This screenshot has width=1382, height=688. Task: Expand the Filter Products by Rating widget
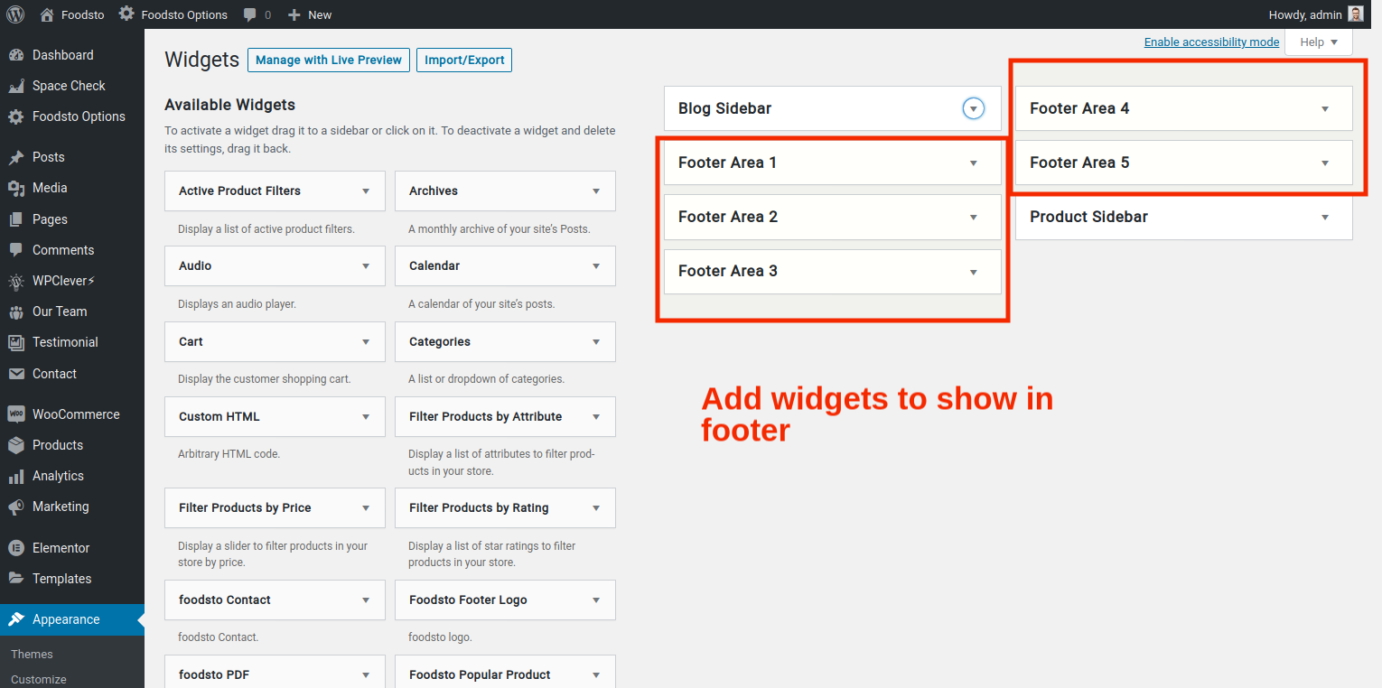[596, 508]
